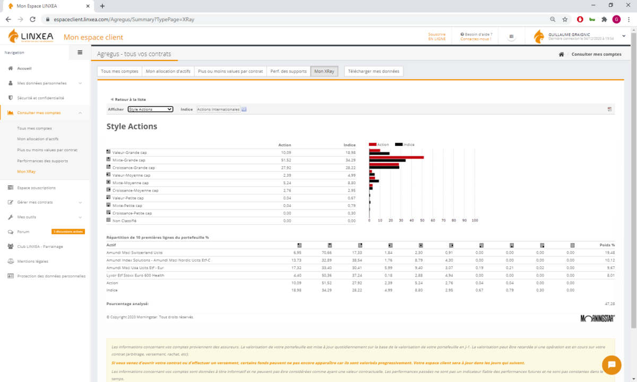Click the Amundi Msci Switzerland Ucits row
The height and width of the screenshot is (382, 637).
coord(360,253)
